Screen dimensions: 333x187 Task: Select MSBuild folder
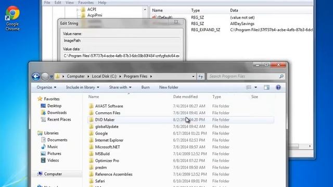[x=102, y=154]
